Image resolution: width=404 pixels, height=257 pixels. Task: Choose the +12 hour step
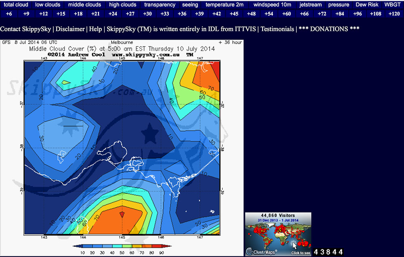tap(44, 14)
